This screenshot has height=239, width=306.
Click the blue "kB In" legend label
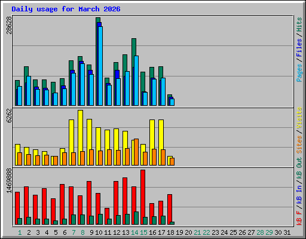299,195
